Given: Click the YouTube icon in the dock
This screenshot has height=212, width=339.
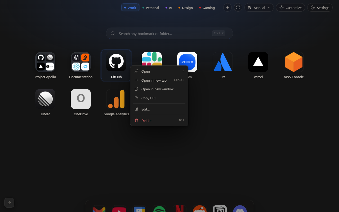Looking at the screenshot, I should coord(119,209).
